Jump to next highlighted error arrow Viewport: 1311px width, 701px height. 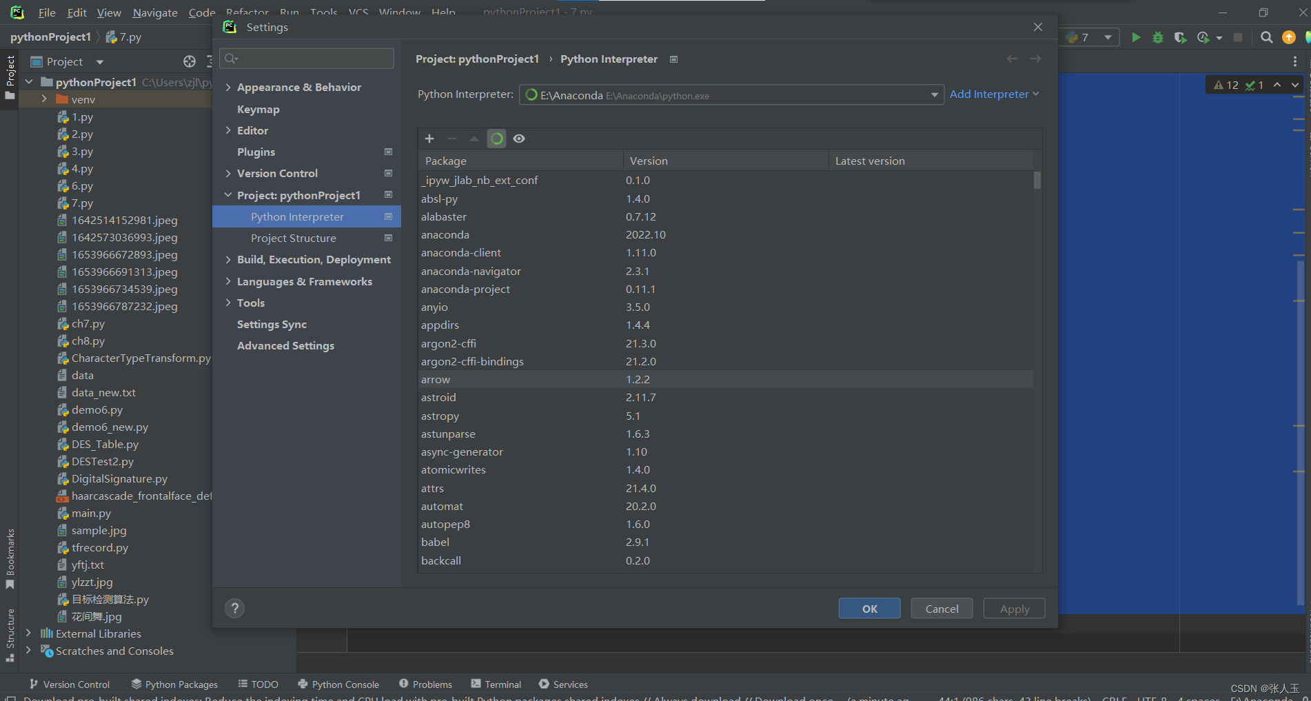[1295, 85]
